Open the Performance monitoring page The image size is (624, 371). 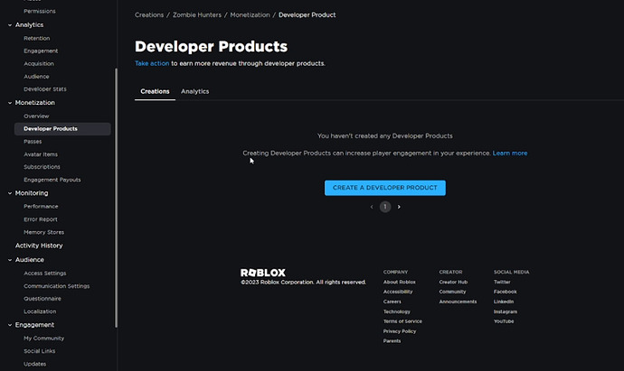[41, 206]
